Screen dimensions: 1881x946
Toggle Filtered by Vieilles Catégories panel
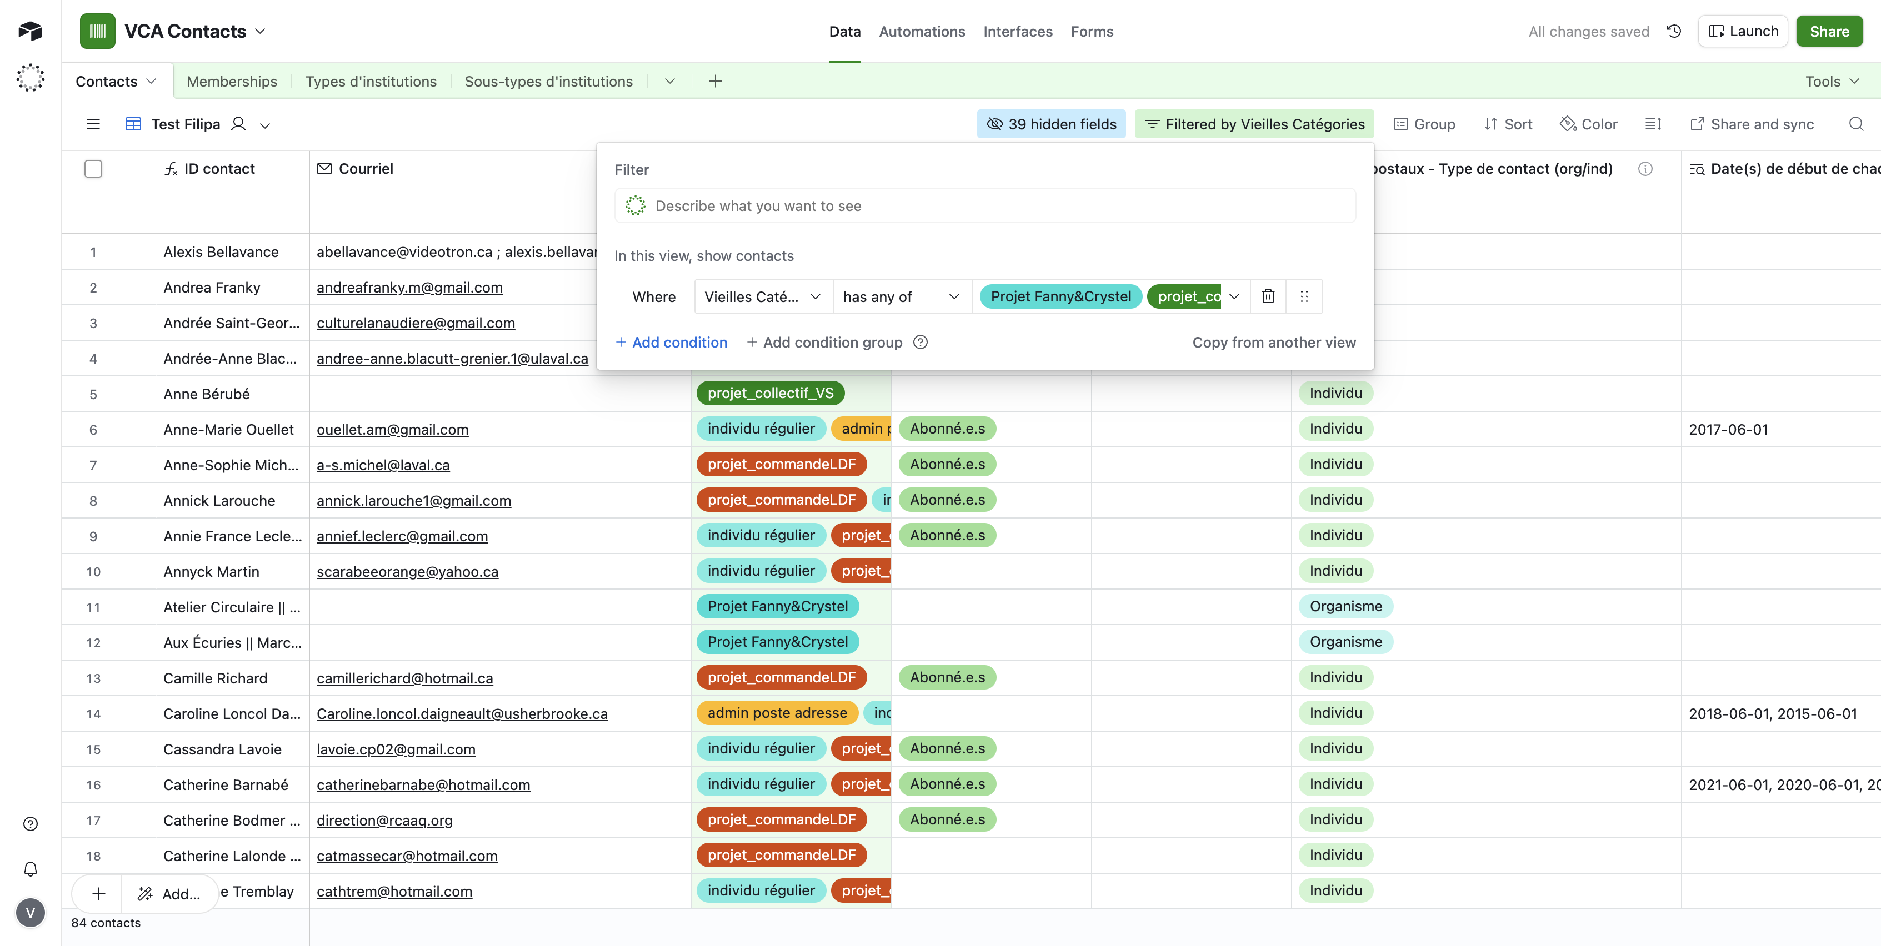point(1254,124)
